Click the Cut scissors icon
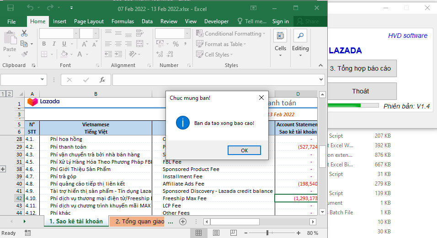 (x=24, y=33)
